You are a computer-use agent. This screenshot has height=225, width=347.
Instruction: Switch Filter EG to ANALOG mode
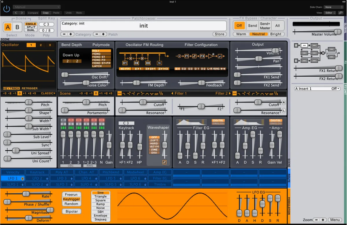click(x=218, y=124)
